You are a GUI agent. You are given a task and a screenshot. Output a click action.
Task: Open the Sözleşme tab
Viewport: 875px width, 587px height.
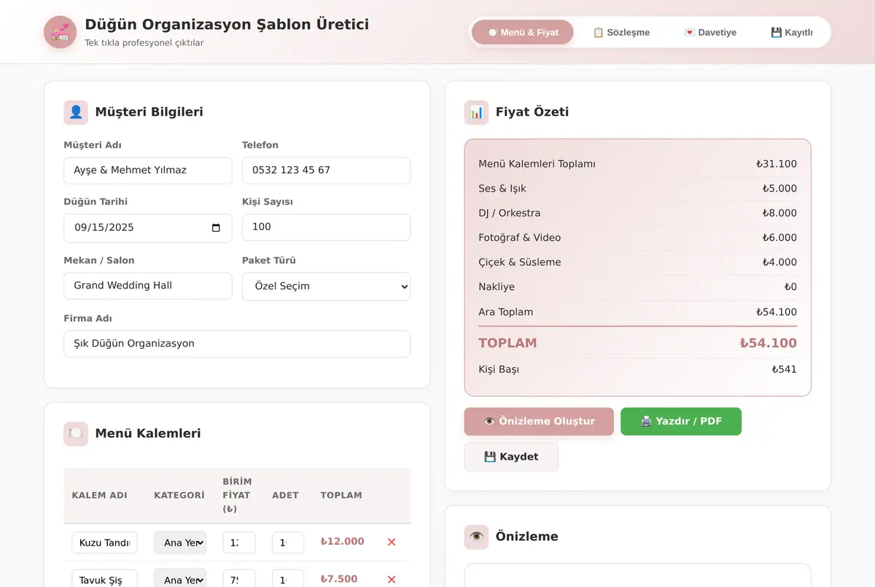click(621, 32)
